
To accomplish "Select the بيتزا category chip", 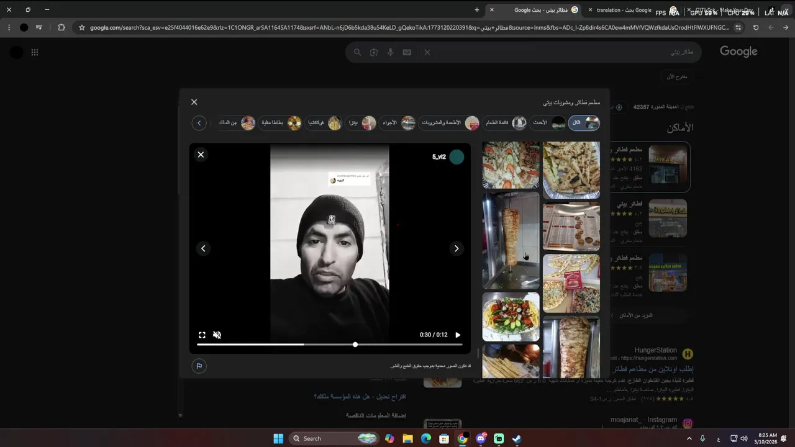I will coord(361,123).
